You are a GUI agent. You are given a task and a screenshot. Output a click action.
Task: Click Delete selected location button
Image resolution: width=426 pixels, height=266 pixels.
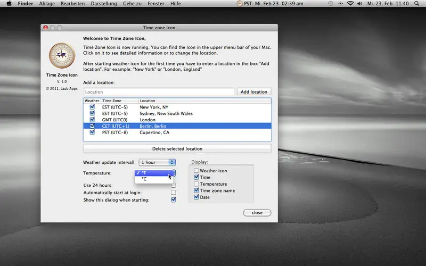(x=177, y=149)
